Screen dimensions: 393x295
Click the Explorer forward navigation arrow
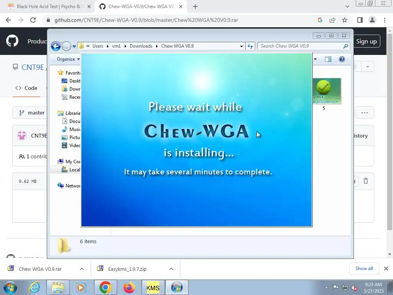[66, 46]
